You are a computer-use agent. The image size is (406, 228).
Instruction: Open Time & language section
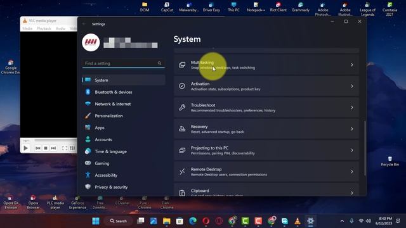coord(124,151)
